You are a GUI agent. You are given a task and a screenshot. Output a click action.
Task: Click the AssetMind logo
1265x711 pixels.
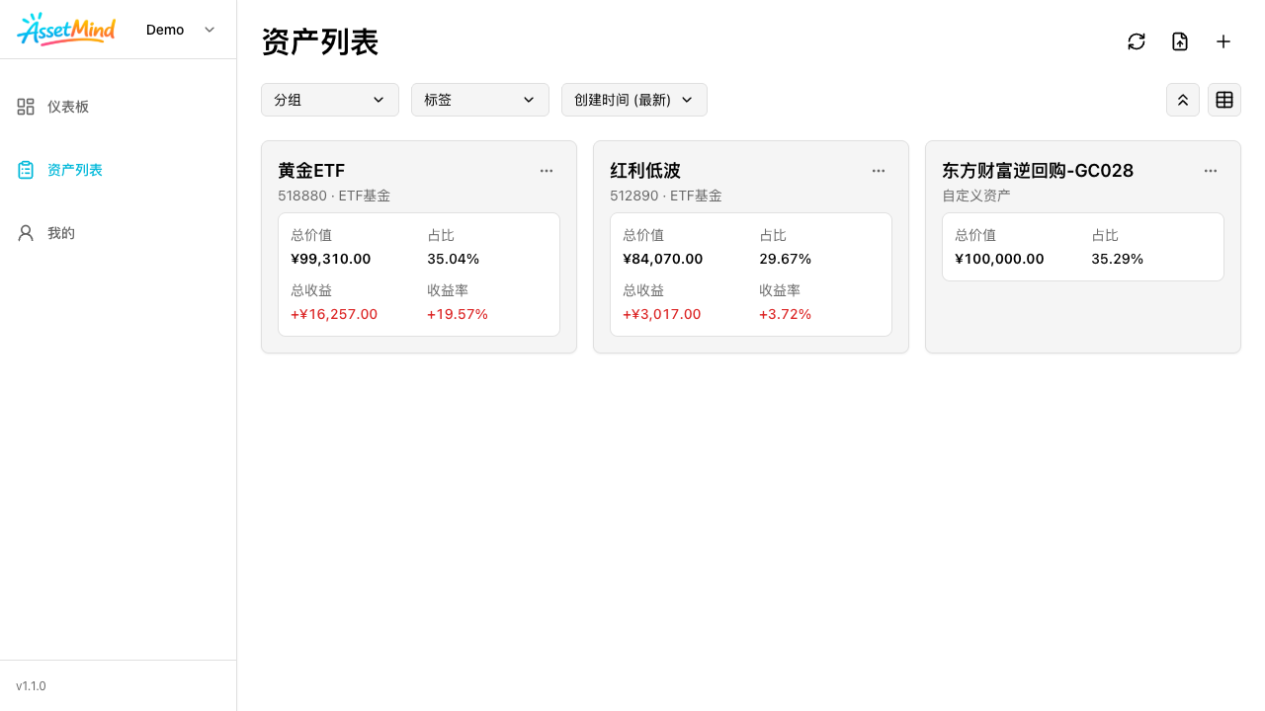coord(66,30)
